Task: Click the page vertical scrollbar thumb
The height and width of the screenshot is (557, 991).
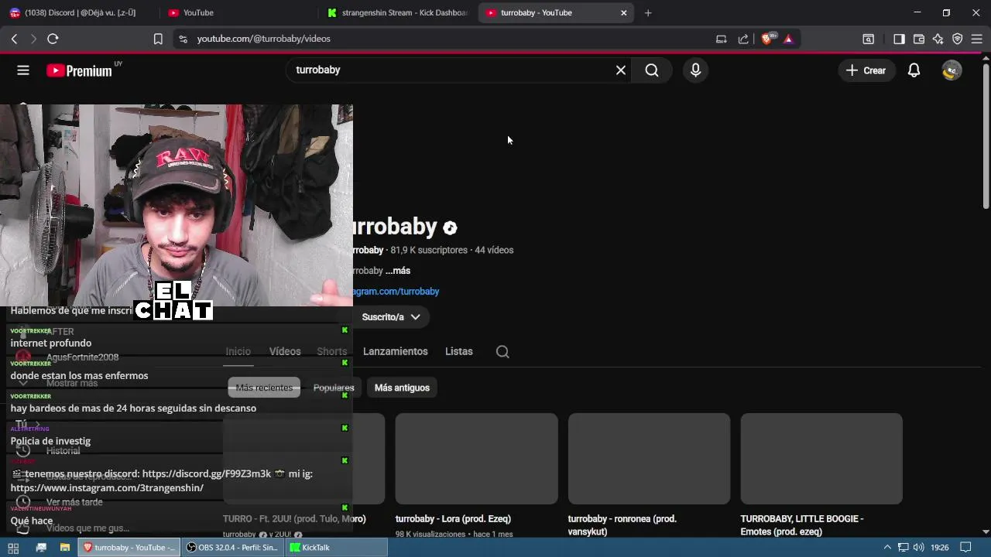Action: point(986,135)
